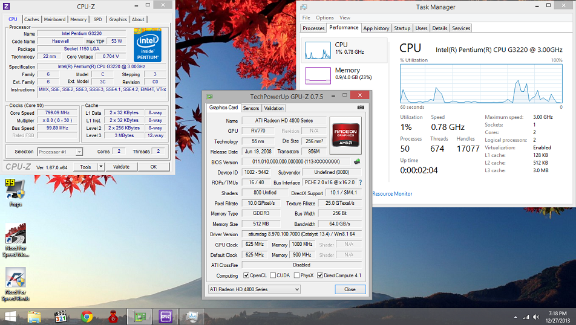
Task: Switch to GPU-Z taskbar icon
Action: click(139, 317)
